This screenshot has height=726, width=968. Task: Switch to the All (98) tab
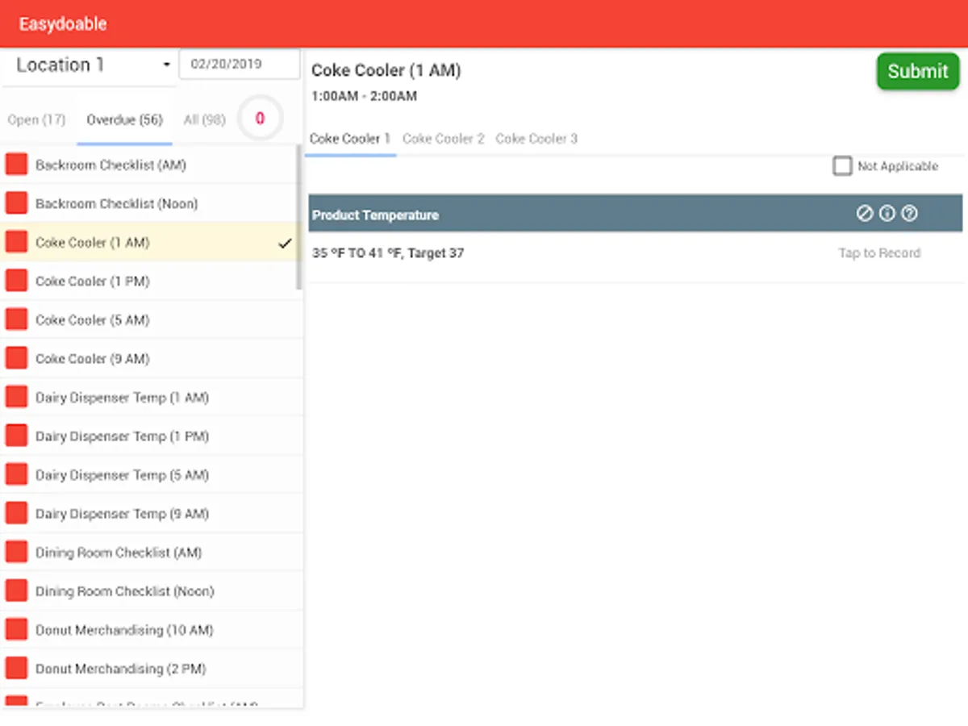pyautogui.click(x=204, y=120)
